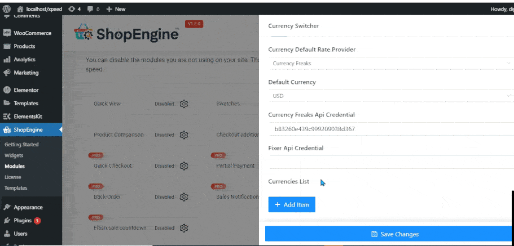Viewport: 514px width, 246px height.
Task: Click the Partial Payment module label
Action: coord(235,166)
